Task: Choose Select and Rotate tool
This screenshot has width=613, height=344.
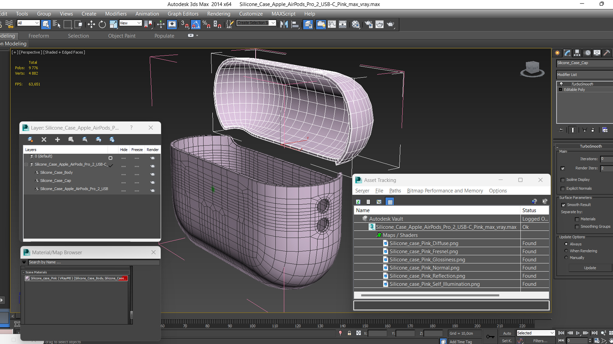Action: coord(102,24)
